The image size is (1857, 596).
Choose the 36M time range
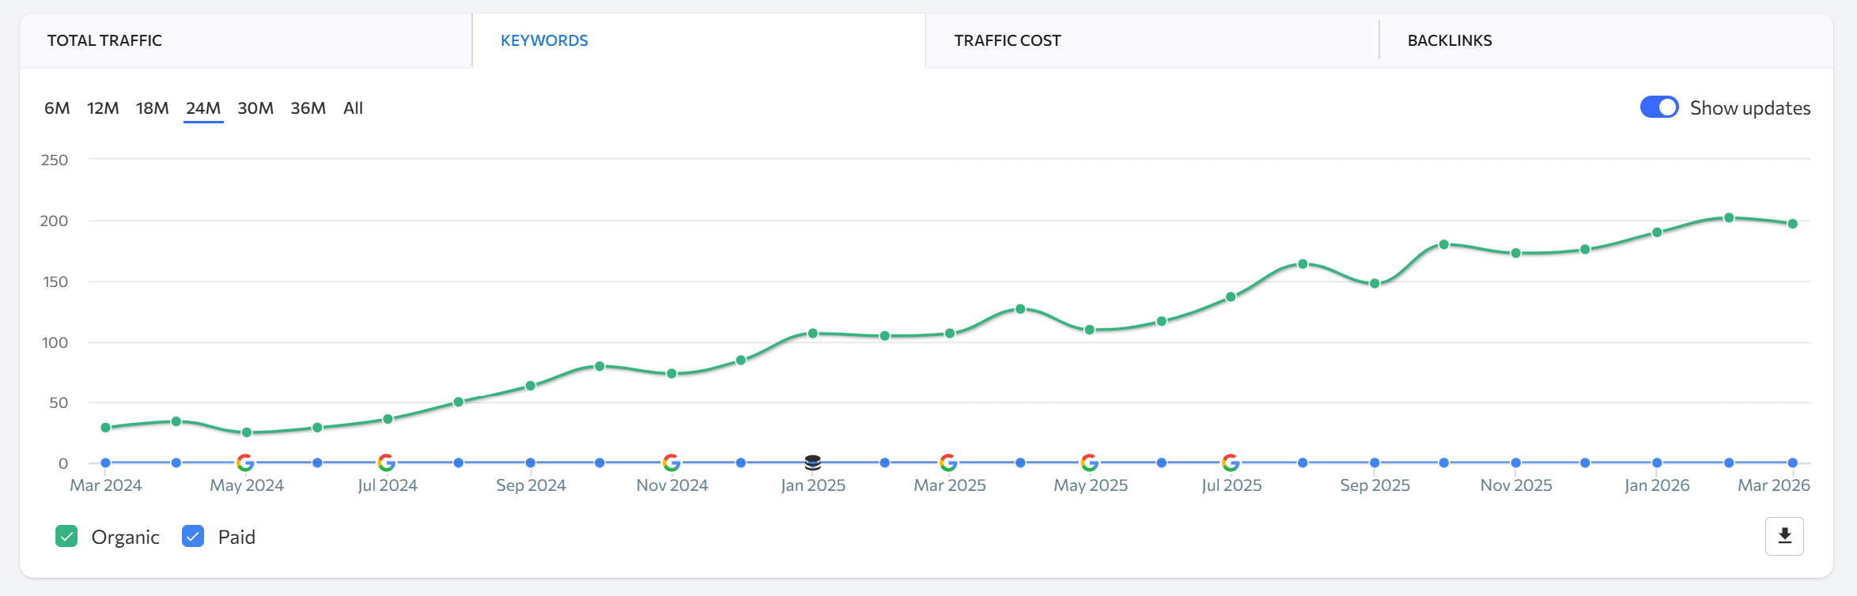pyautogui.click(x=308, y=108)
